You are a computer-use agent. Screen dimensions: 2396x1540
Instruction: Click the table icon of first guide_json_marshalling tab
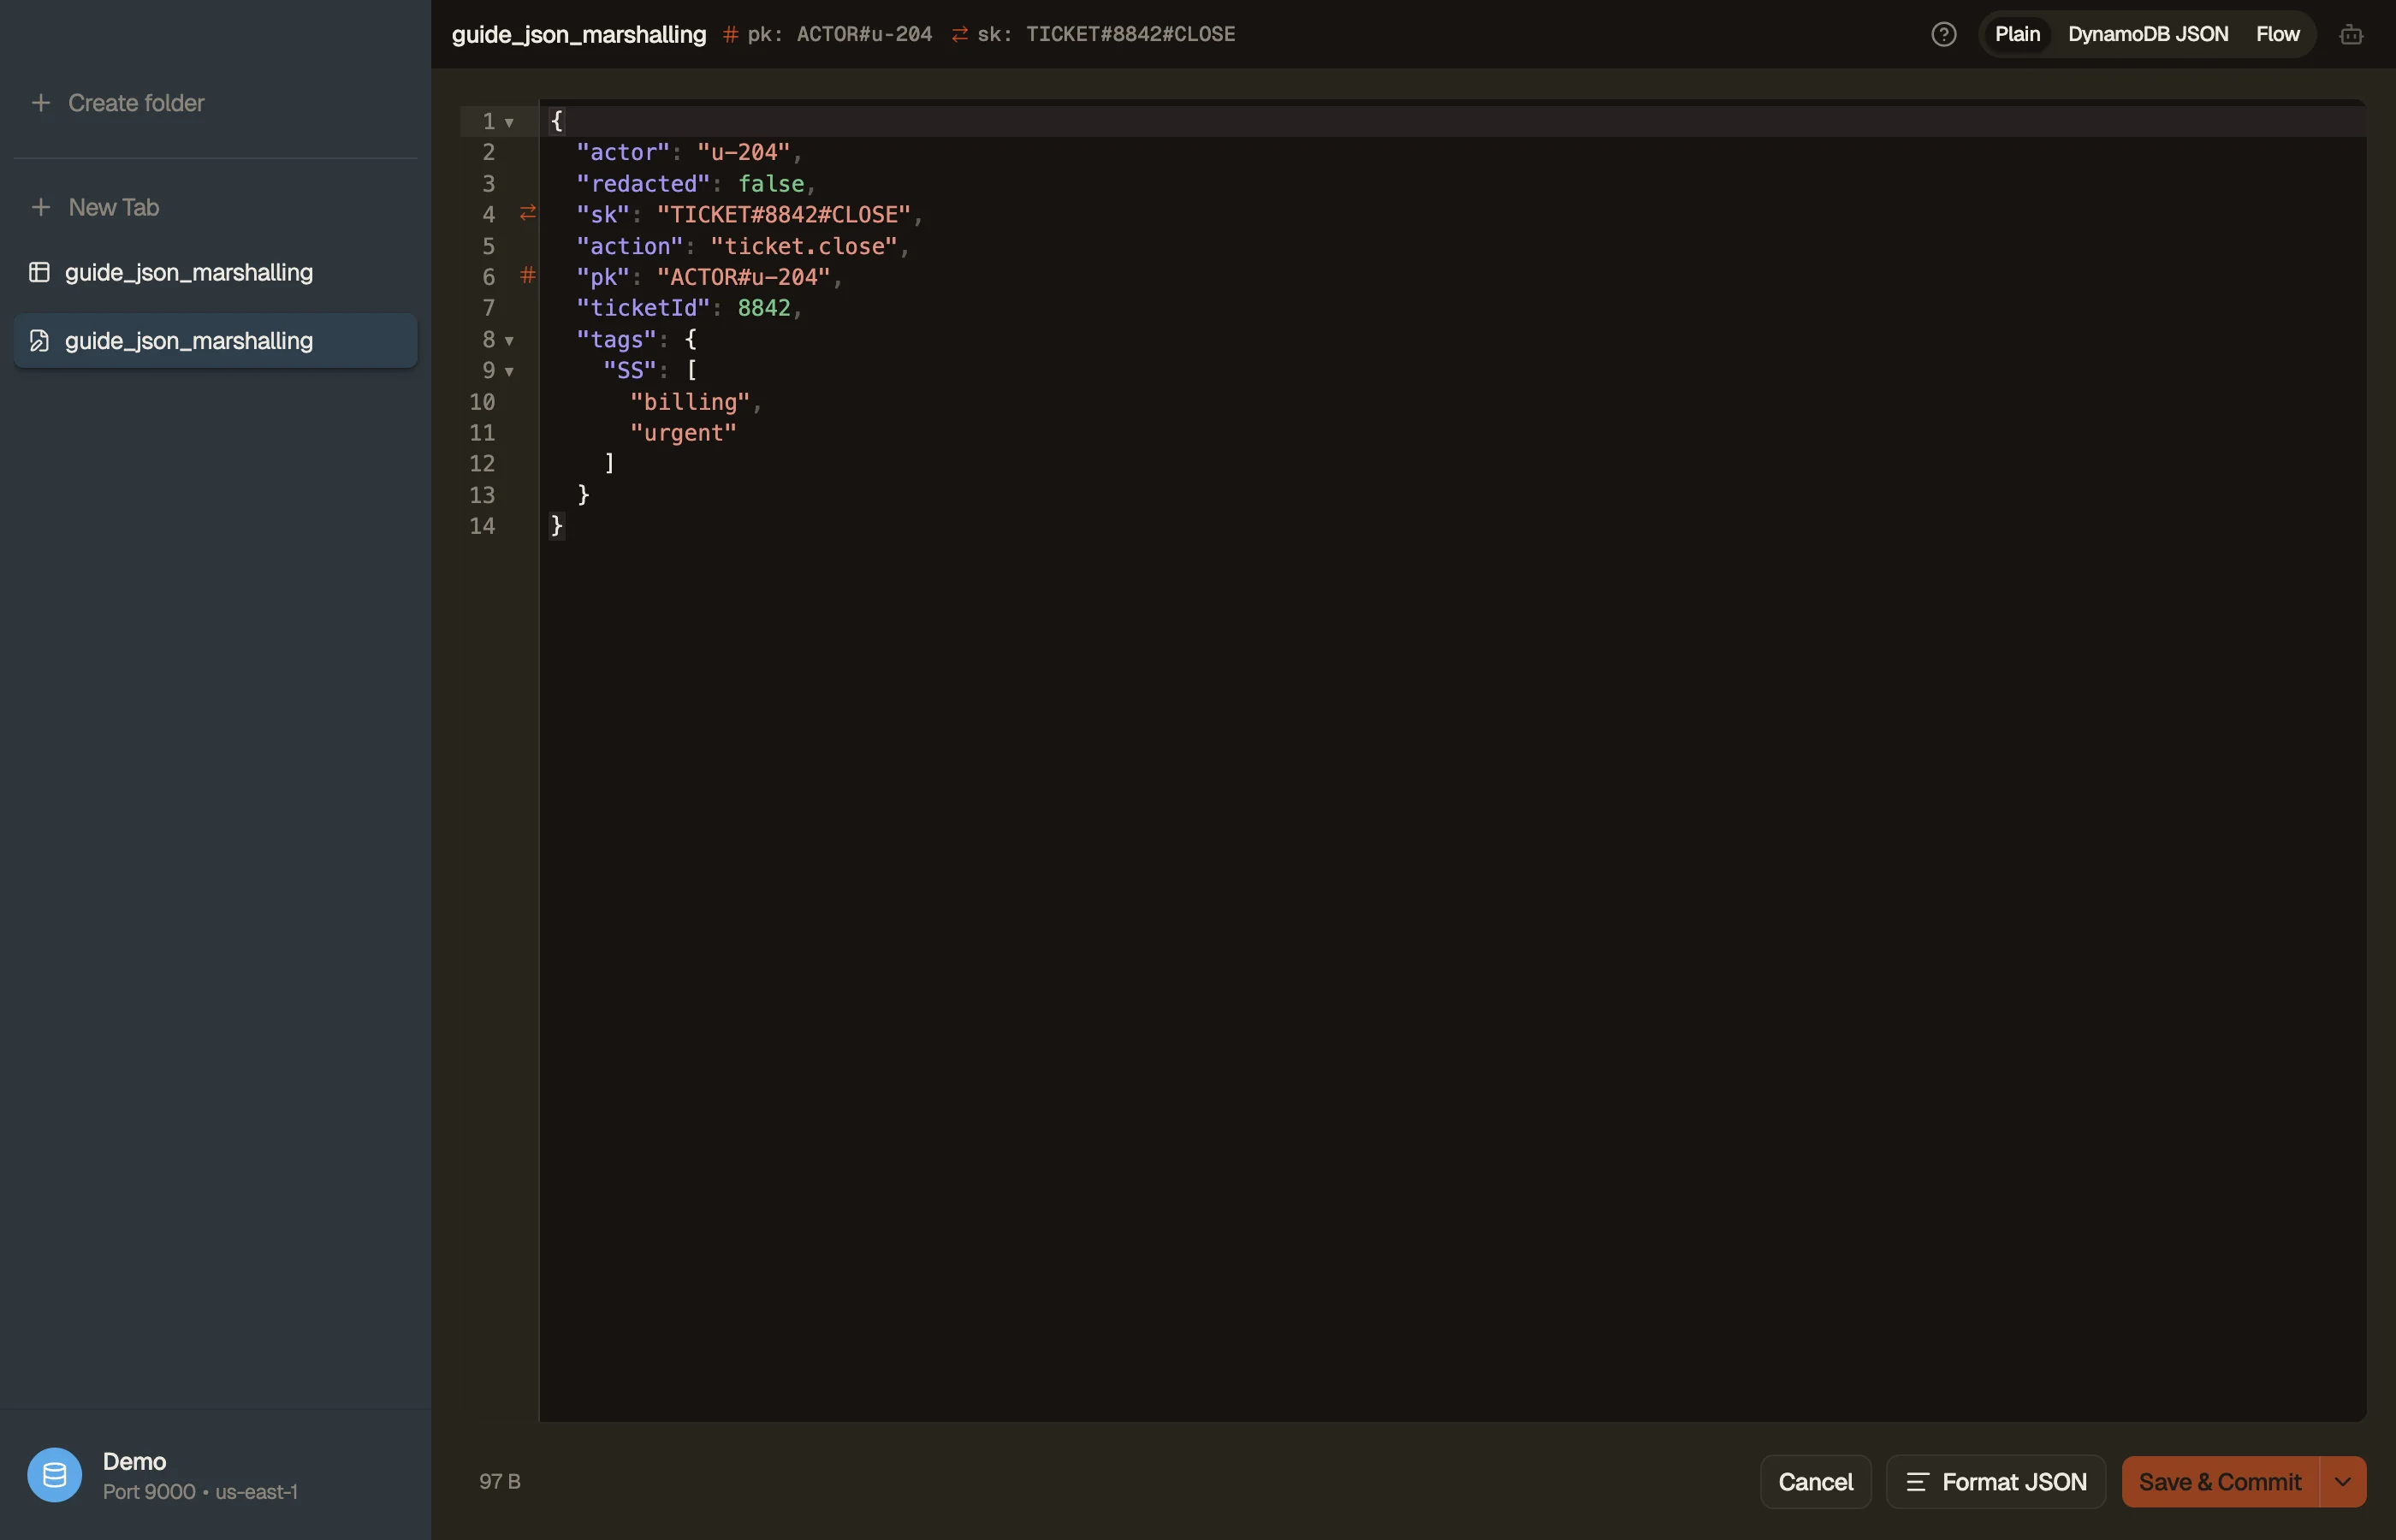[39, 272]
